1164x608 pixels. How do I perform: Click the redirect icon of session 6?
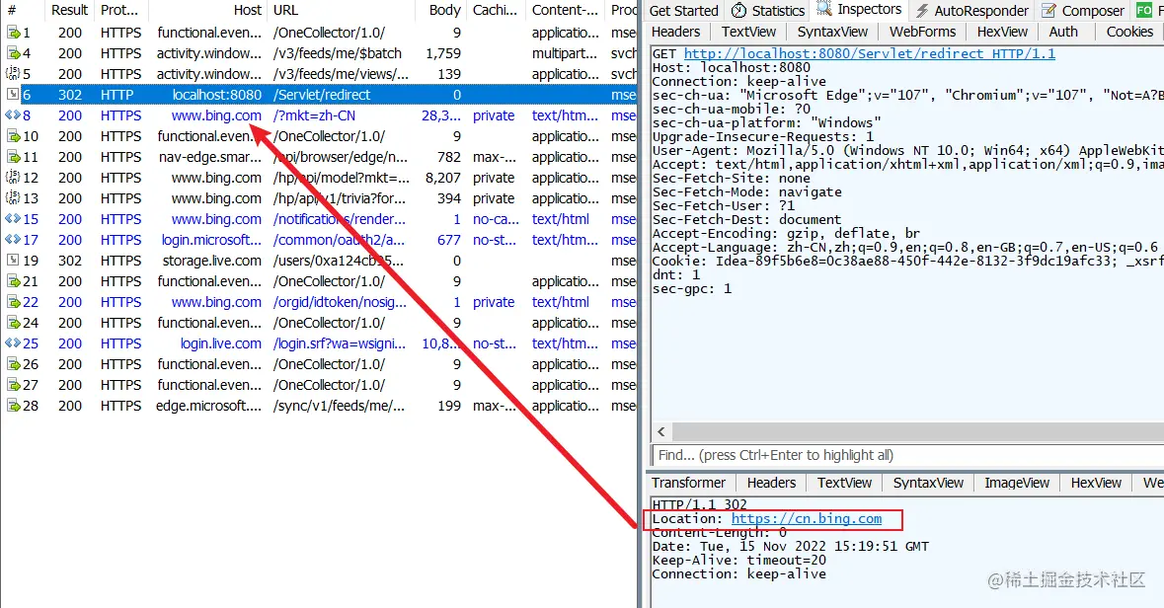click(14, 95)
